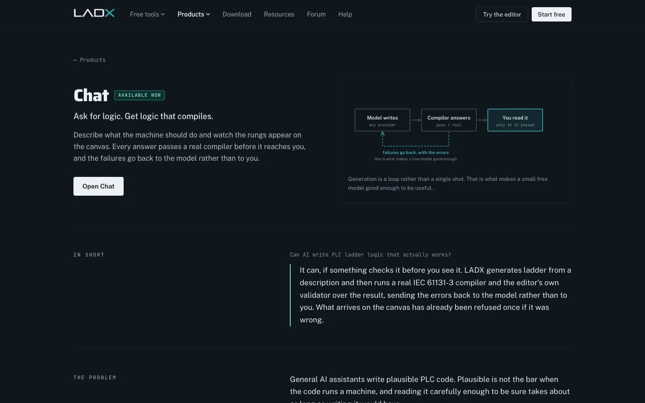Click the 'failures go back, with the errors' label

(416, 153)
